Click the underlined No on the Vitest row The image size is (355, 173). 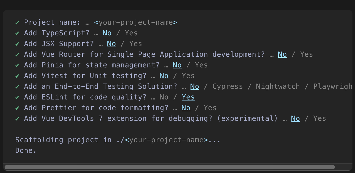(x=164, y=76)
